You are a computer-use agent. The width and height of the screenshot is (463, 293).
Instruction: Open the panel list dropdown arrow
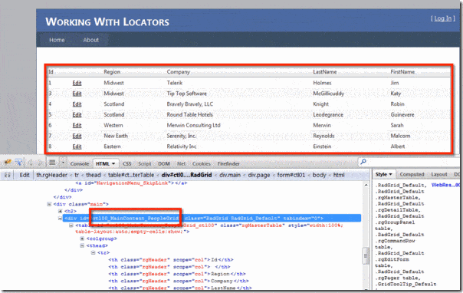[63, 163]
